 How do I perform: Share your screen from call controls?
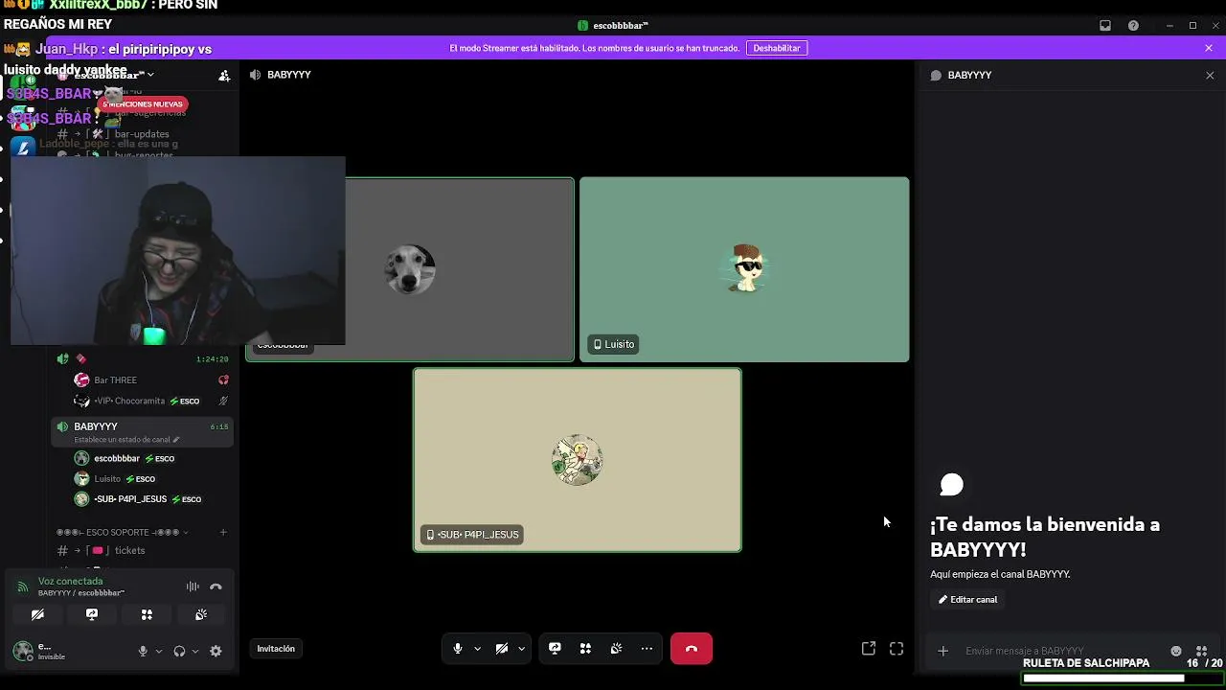pyautogui.click(x=555, y=649)
